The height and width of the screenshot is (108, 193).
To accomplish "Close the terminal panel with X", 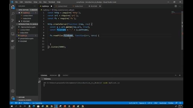I will (180, 75).
